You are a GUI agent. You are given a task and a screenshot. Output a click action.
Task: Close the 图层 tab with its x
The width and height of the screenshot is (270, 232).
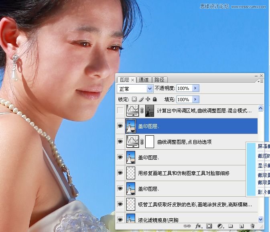132,80
